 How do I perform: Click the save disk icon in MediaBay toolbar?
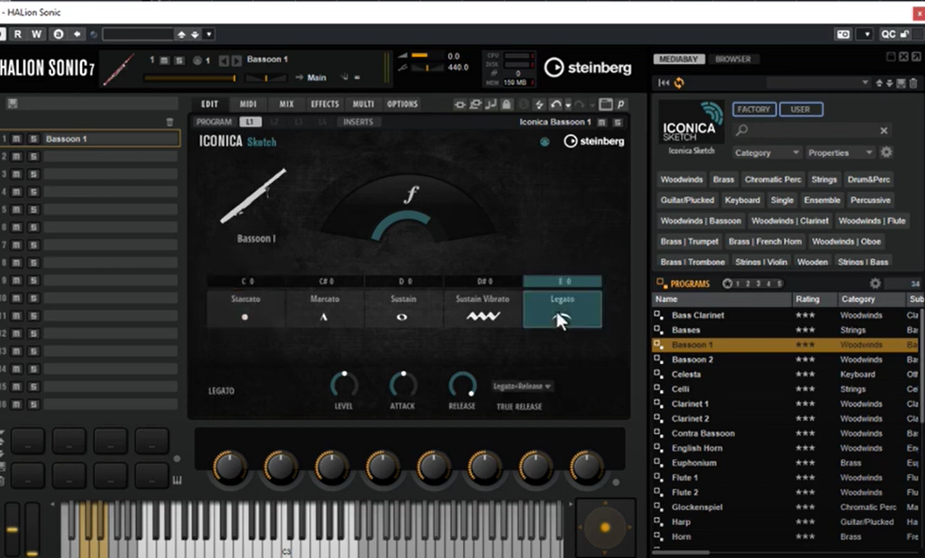coord(901,83)
